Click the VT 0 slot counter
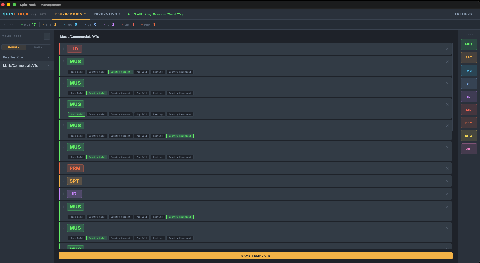 pyautogui.click(x=90, y=25)
